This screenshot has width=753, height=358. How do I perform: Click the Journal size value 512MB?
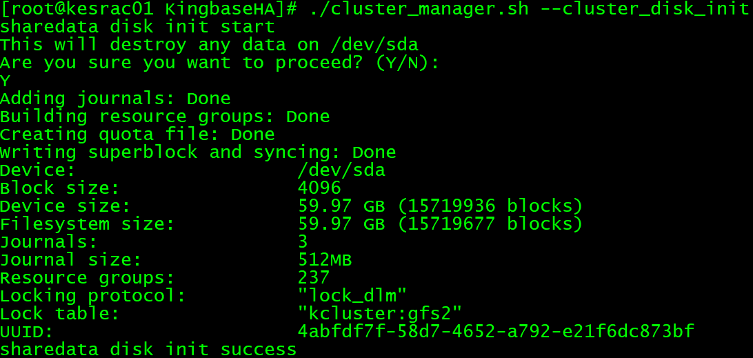(325, 260)
